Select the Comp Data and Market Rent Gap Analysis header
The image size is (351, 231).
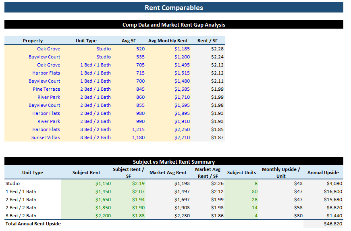click(x=174, y=25)
